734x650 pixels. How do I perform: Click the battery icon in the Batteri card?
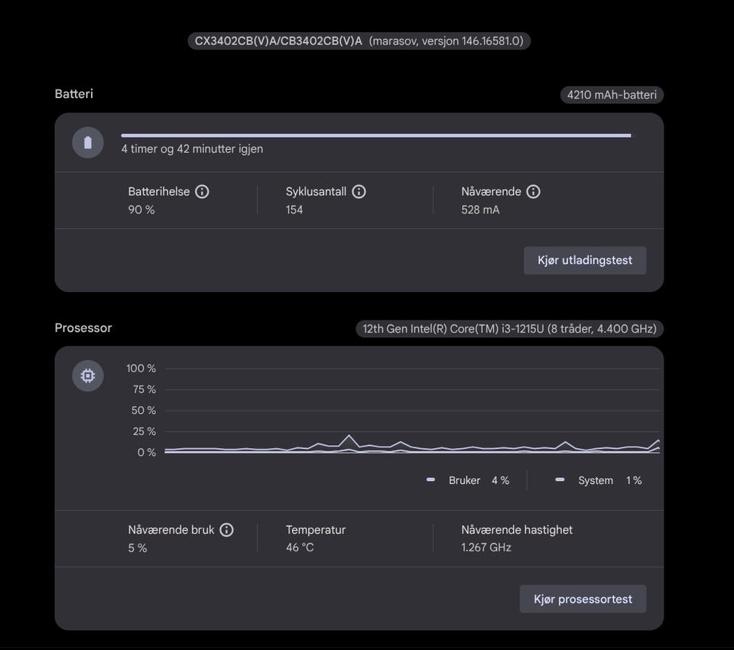88,143
